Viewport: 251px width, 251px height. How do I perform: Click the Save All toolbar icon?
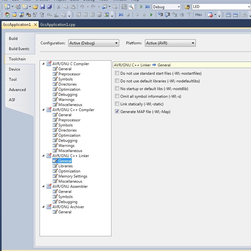point(49,7)
